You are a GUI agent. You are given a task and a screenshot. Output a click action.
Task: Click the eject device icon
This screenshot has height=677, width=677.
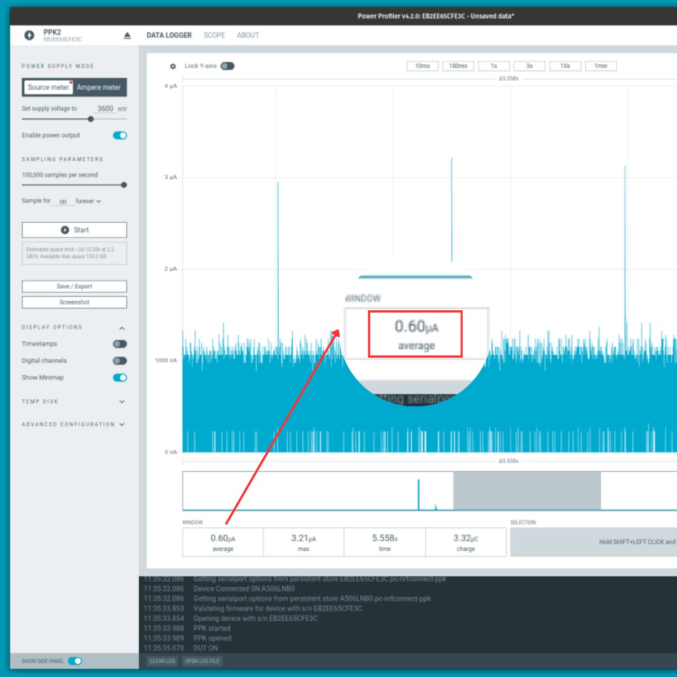[x=127, y=36]
